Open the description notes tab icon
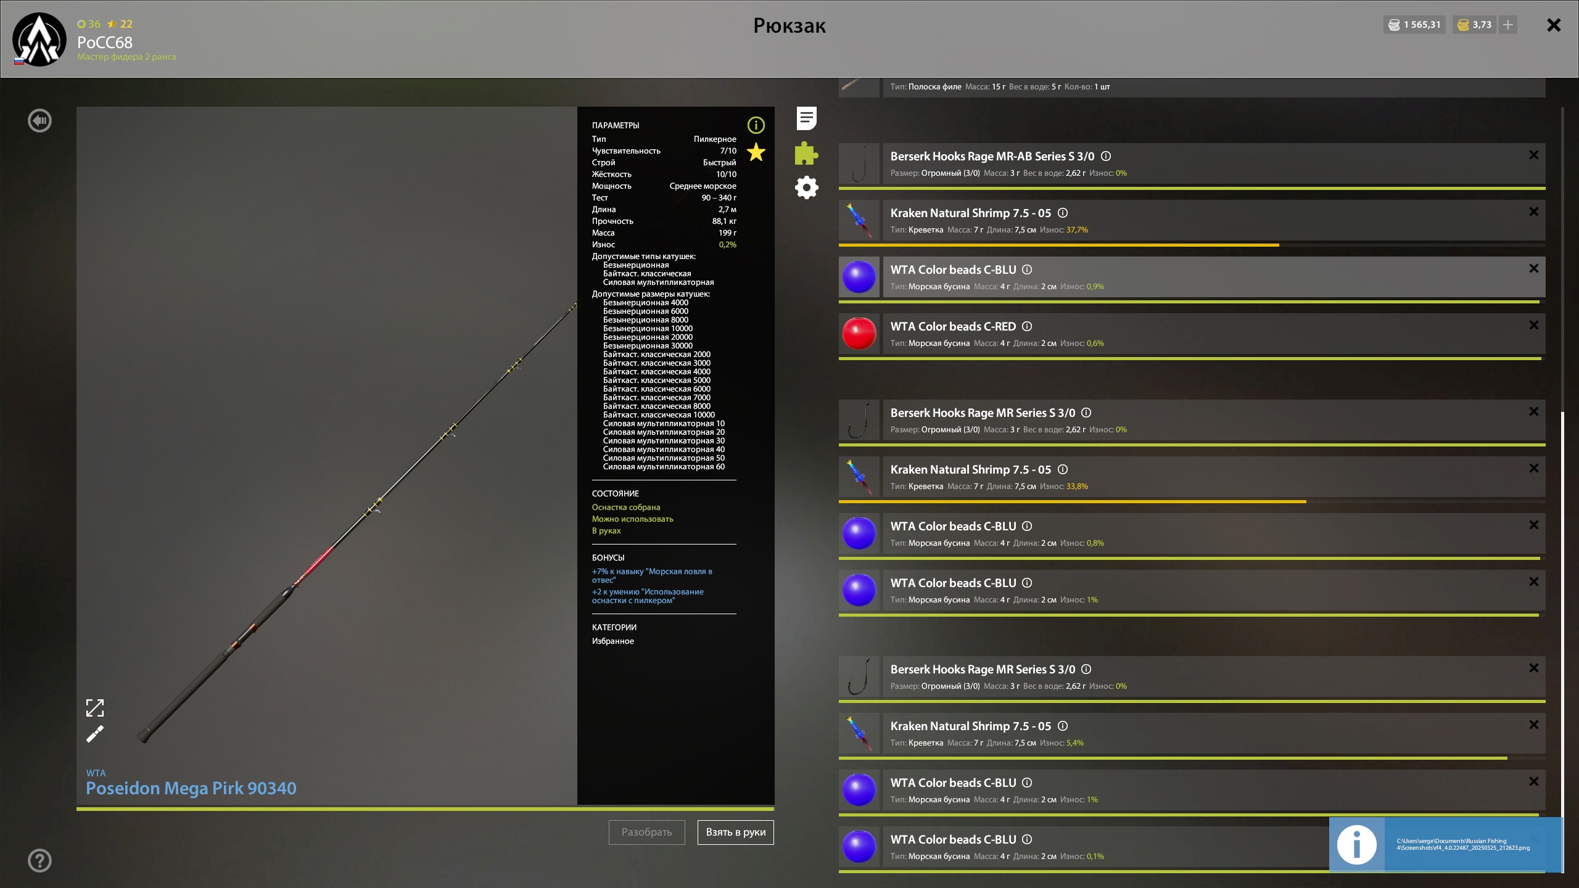The image size is (1579, 888). pyautogui.click(x=807, y=118)
